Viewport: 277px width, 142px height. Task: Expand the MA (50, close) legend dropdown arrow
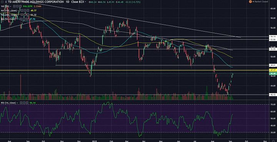coord(17,19)
